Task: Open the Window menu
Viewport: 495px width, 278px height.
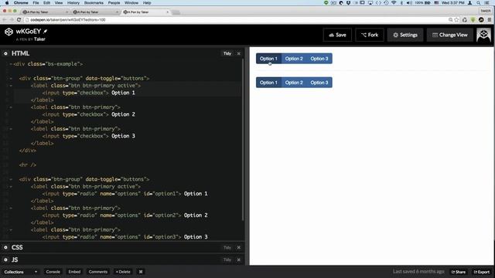Action: coord(131,3)
